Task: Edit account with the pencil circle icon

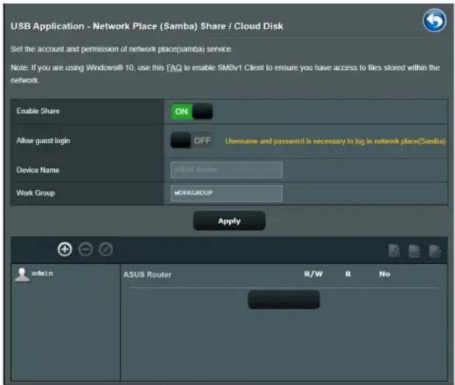Action: point(105,250)
